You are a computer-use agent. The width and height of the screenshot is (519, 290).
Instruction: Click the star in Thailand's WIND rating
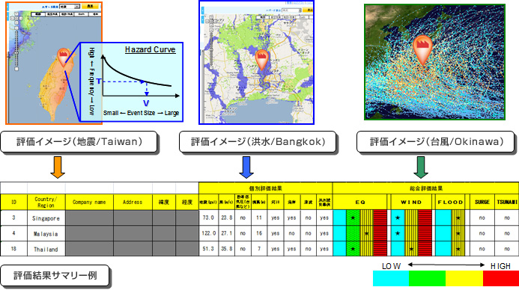411,249
